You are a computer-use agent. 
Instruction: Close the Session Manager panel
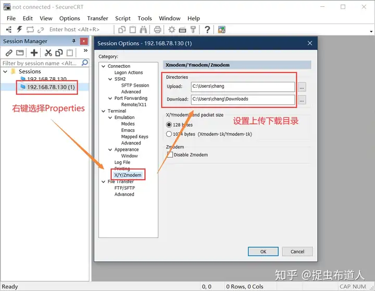pyautogui.click(x=84, y=41)
